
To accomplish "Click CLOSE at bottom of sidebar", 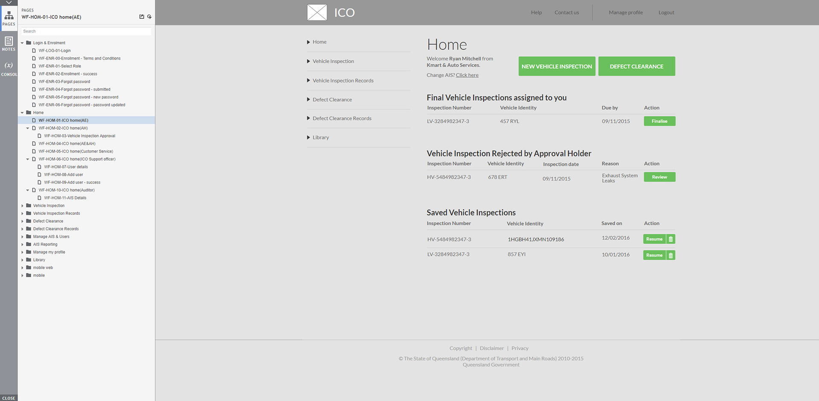I will 9,398.
